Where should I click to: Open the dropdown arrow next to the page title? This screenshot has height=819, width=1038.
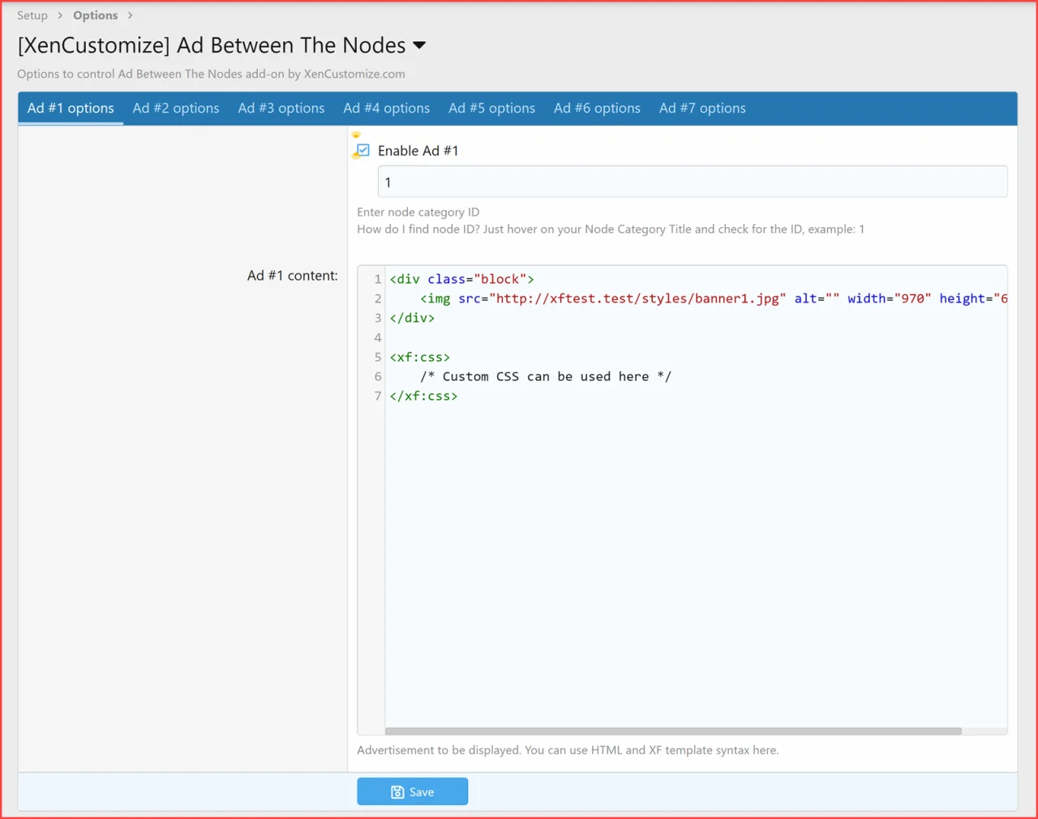[418, 45]
